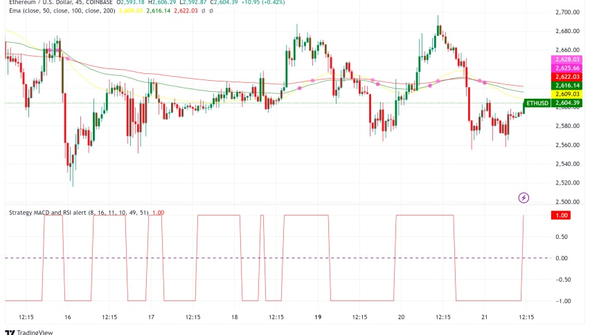
Task: Click the 0.00 level on strategy scale
Action: (562, 258)
